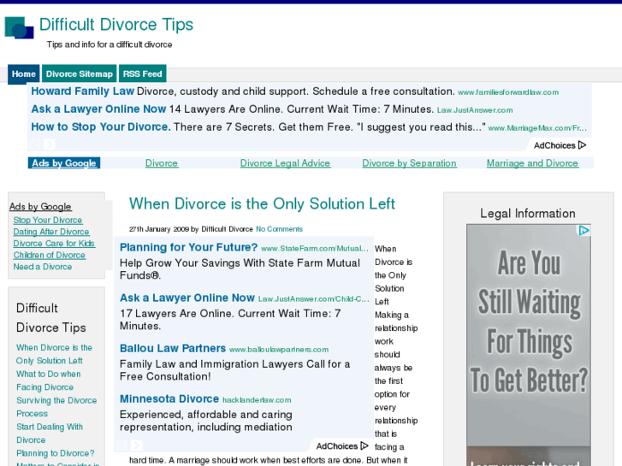Open the Home tab
Viewport: 622px width, 466px height.
[x=24, y=74]
